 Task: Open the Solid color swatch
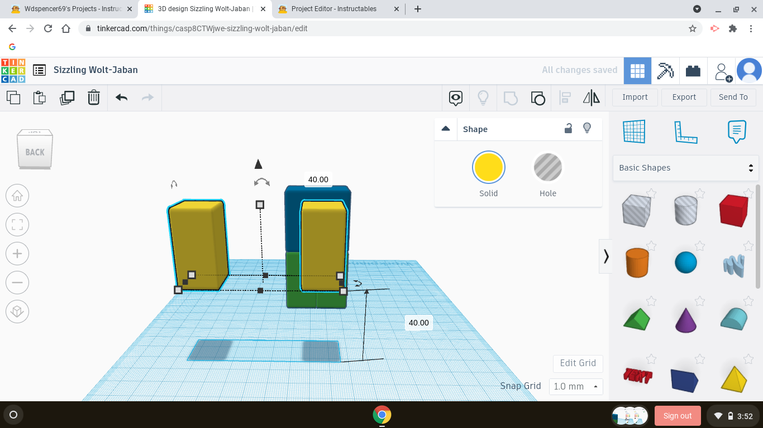488,167
